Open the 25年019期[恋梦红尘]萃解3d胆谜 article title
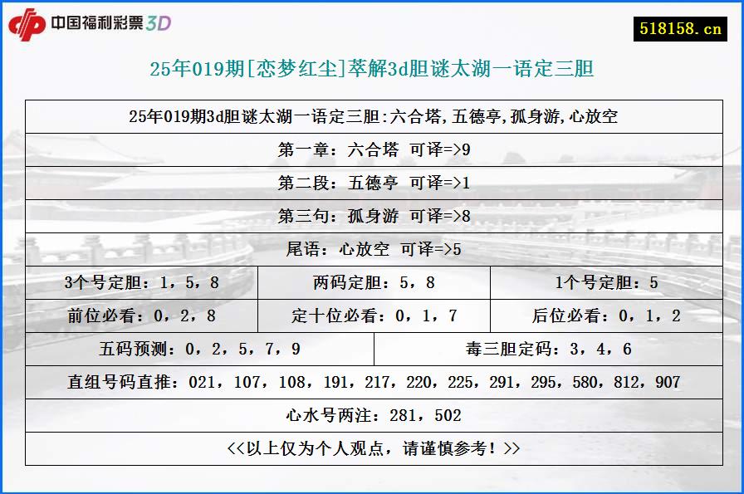The image size is (744, 494). click(x=372, y=70)
